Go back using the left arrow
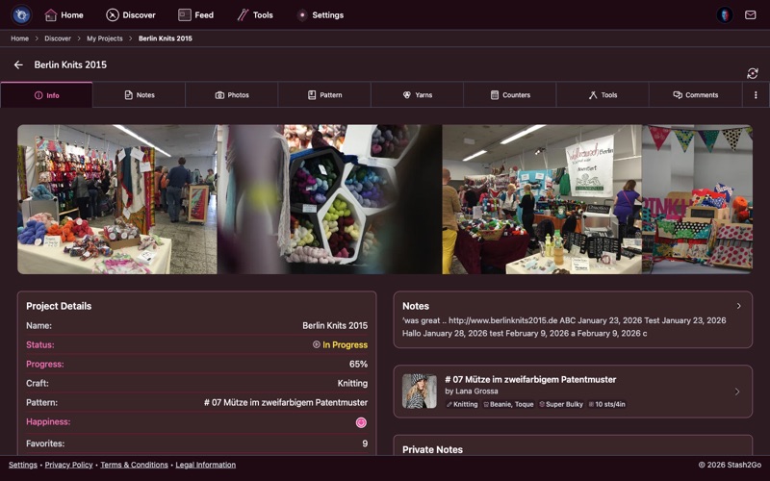 18,64
